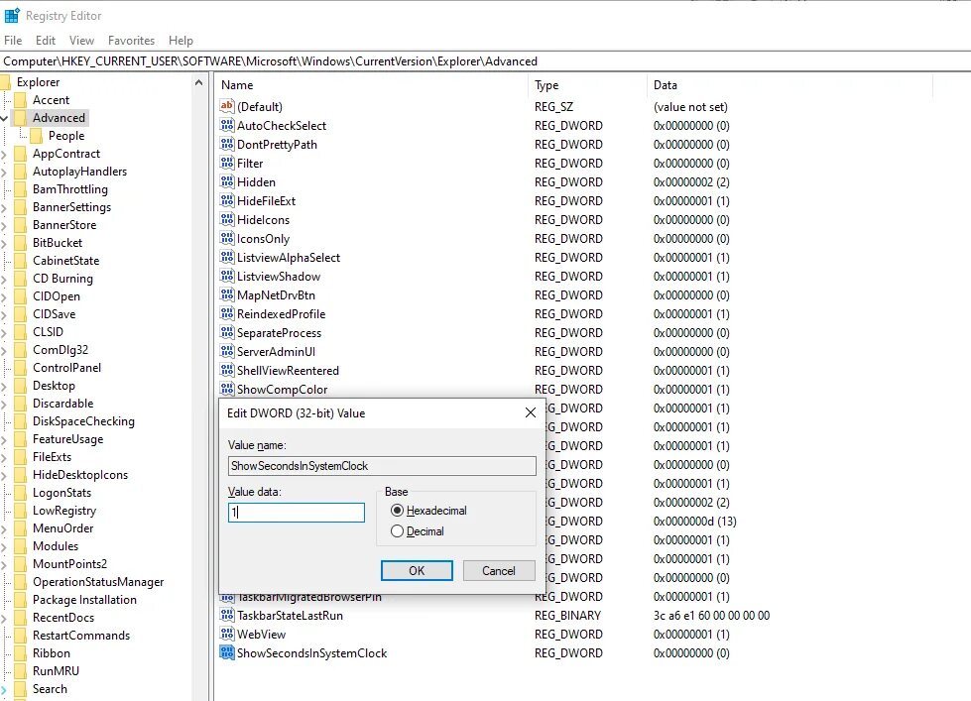Click the '(value not set)' data cell
Screen dimensions: 971x701
coord(690,106)
